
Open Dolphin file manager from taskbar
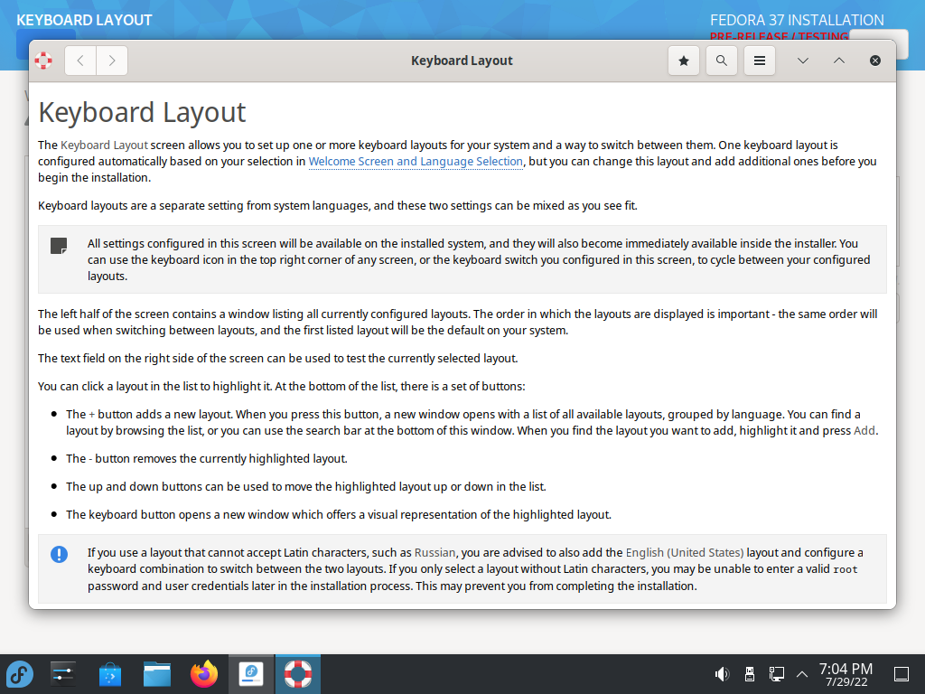click(x=157, y=674)
